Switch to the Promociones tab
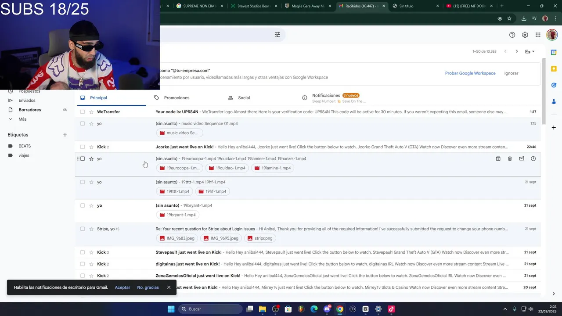Screen dimensions: 562x316 click(x=177, y=98)
